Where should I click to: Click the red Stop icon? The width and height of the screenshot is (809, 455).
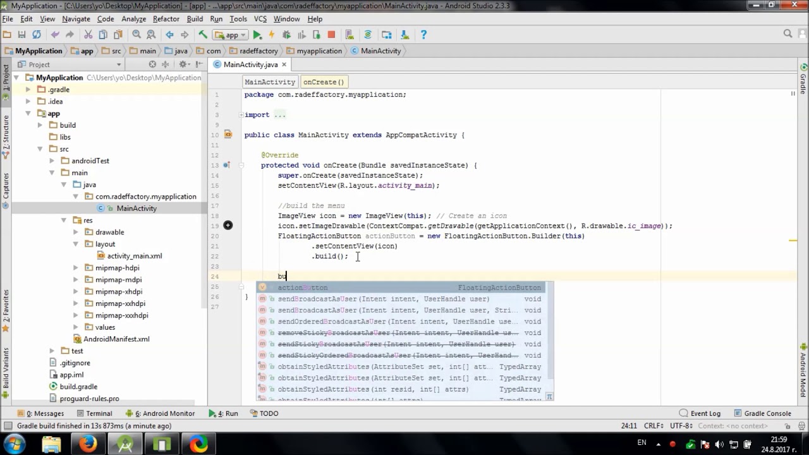pos(331,35)
